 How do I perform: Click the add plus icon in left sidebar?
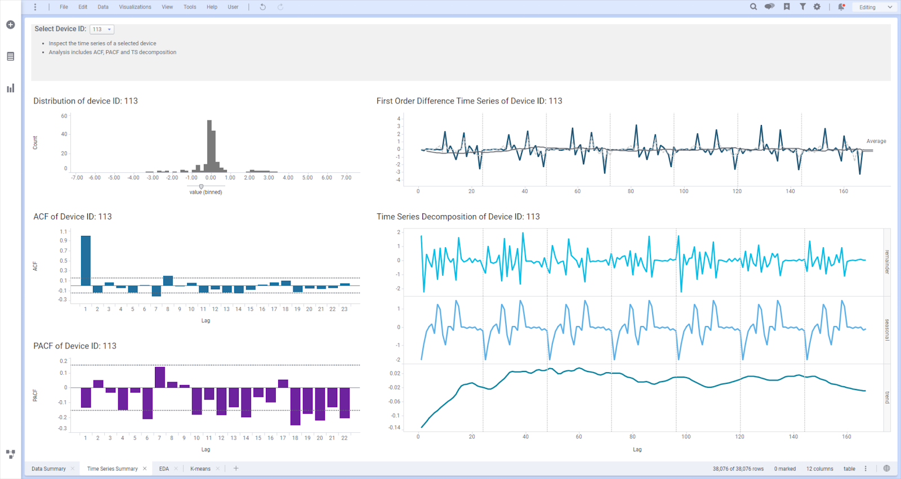click(x=10, y=25)
